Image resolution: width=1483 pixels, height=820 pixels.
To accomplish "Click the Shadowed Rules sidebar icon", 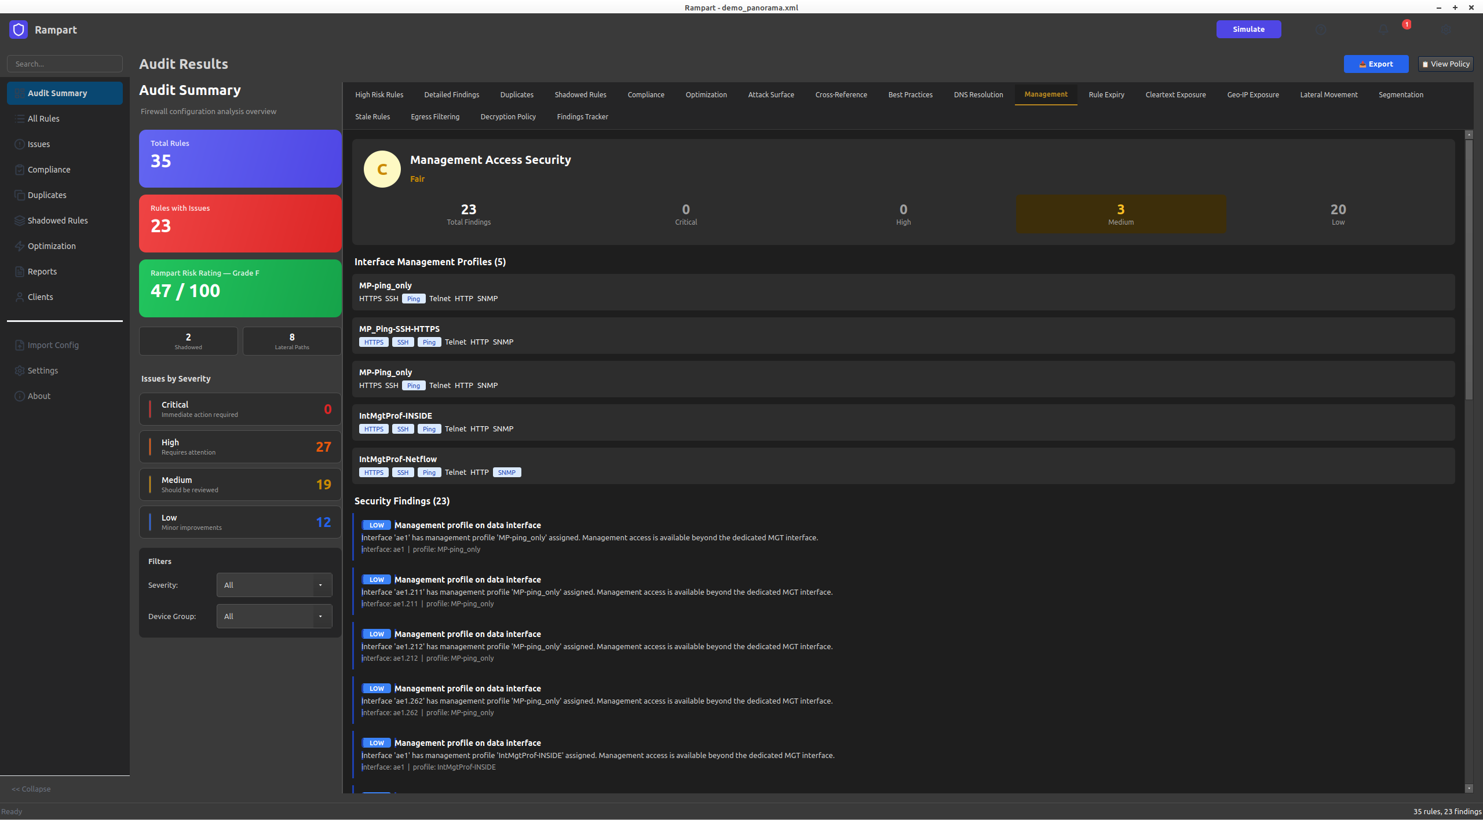I will pos(20,221).
